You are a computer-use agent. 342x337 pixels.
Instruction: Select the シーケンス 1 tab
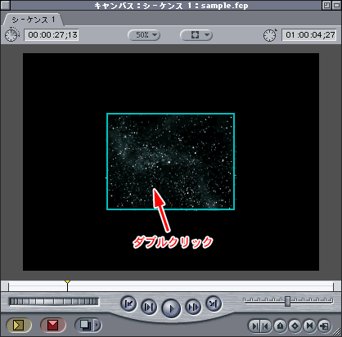(x=34, y=20)
